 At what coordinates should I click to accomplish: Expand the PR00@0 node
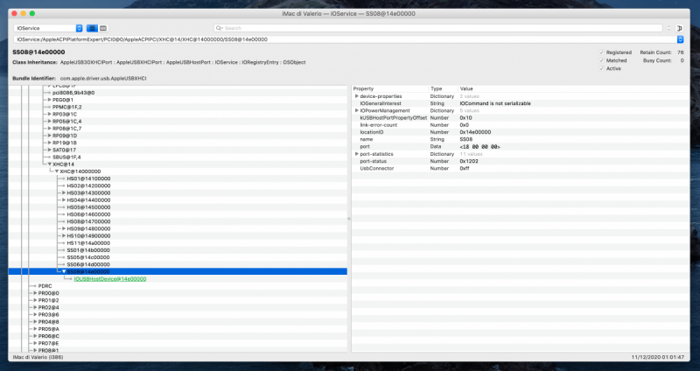point(35,293)
